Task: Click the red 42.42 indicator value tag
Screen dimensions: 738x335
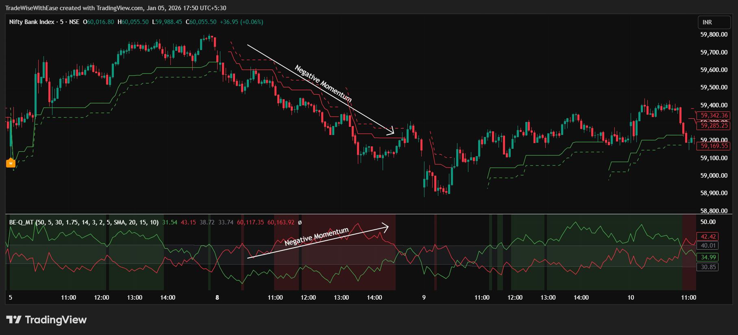Action: 708,237
